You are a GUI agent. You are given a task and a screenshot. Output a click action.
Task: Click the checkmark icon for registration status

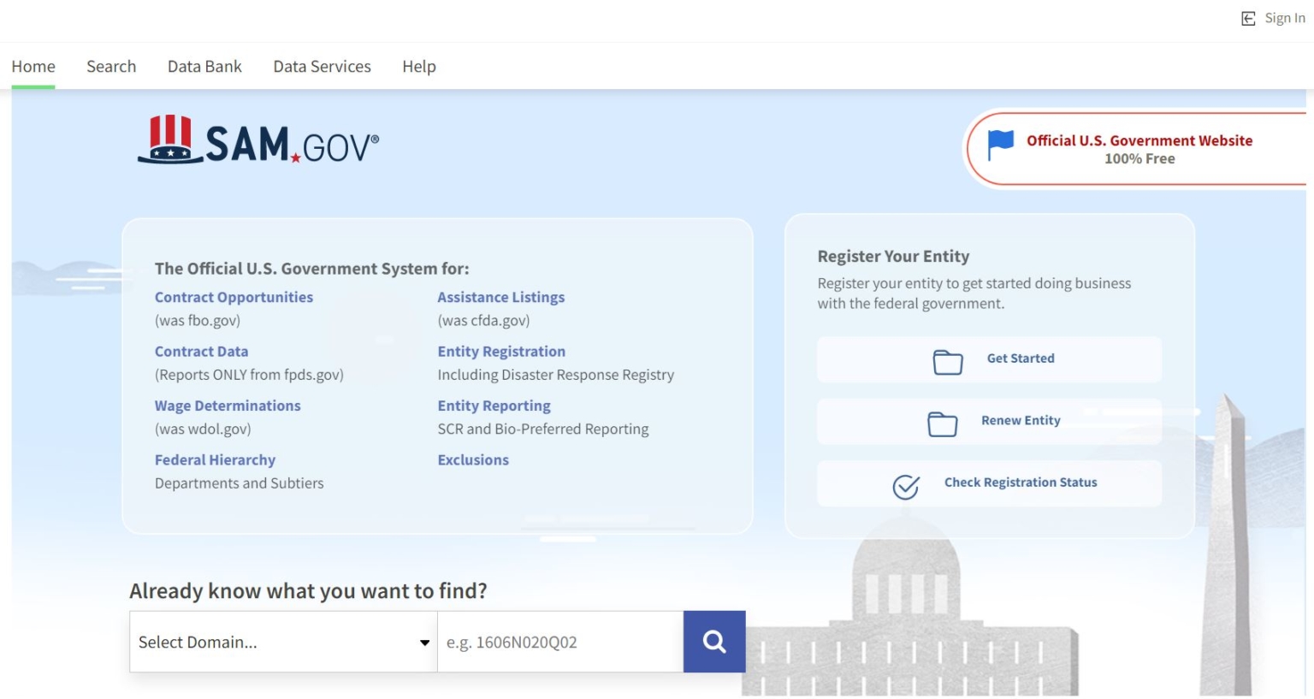pyautogui.click(x=906, y=486)
